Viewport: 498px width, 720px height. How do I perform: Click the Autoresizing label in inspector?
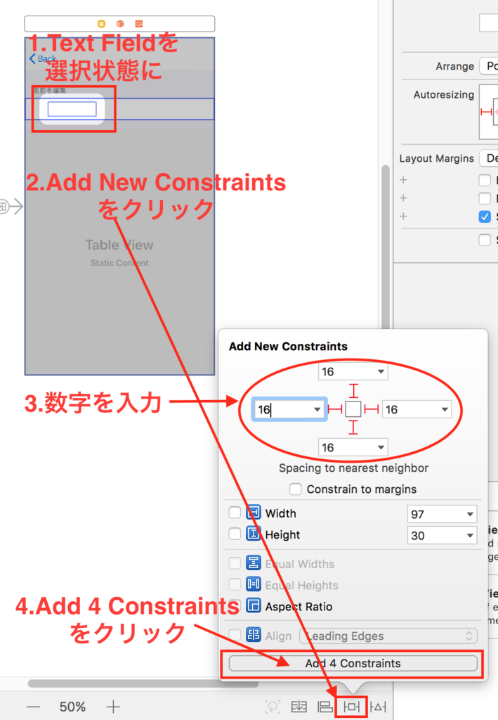coord(443,95)
